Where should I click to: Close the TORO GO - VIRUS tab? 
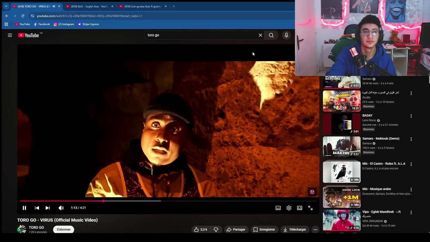pyautogui.click(x=59, y=6)
